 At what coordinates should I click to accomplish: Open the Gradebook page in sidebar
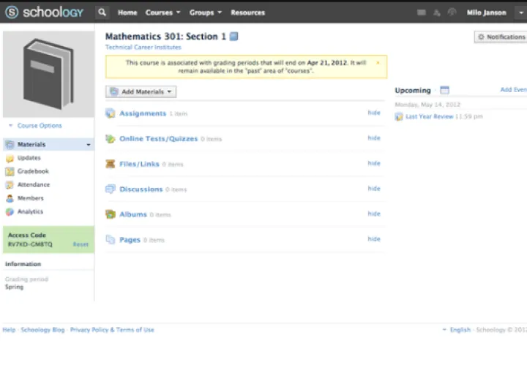(x=33, y=171)
